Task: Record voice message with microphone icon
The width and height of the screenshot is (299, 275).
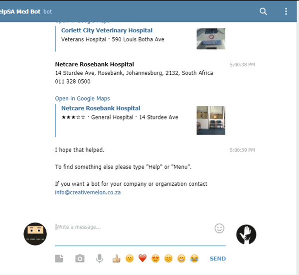Action: point(100,259)
